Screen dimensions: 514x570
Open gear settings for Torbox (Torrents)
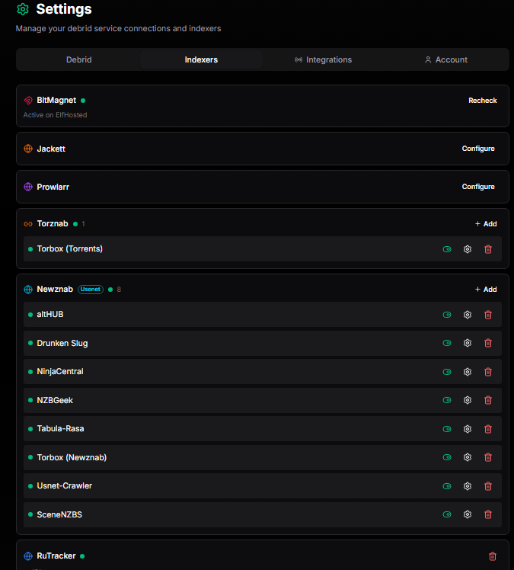(x=468, y=249)
